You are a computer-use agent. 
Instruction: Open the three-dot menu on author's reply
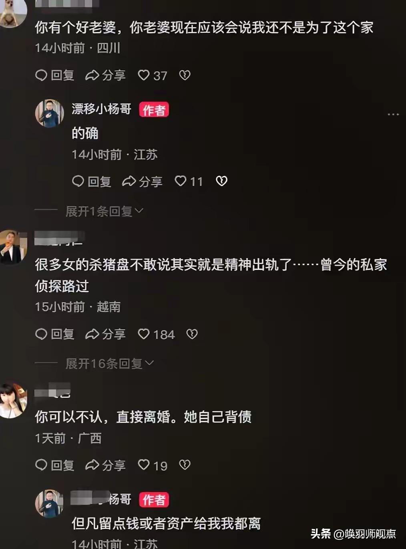click(393, 115)
